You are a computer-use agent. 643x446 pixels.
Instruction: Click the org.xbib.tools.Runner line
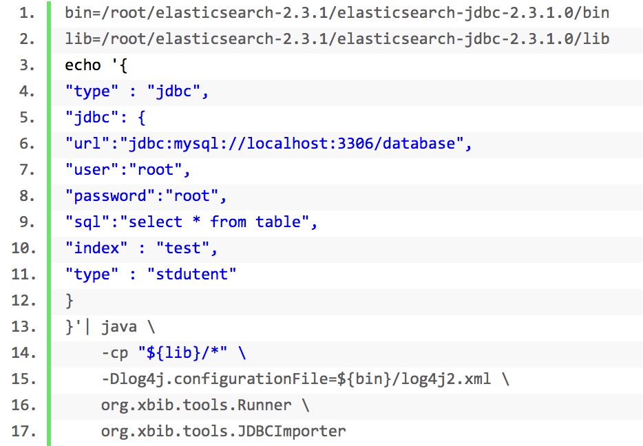(205, 405)
